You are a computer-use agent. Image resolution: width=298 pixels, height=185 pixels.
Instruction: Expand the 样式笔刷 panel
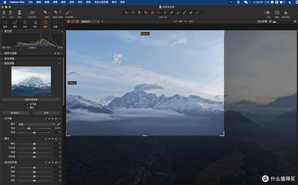pyautogui.click(x=2, y=59)
